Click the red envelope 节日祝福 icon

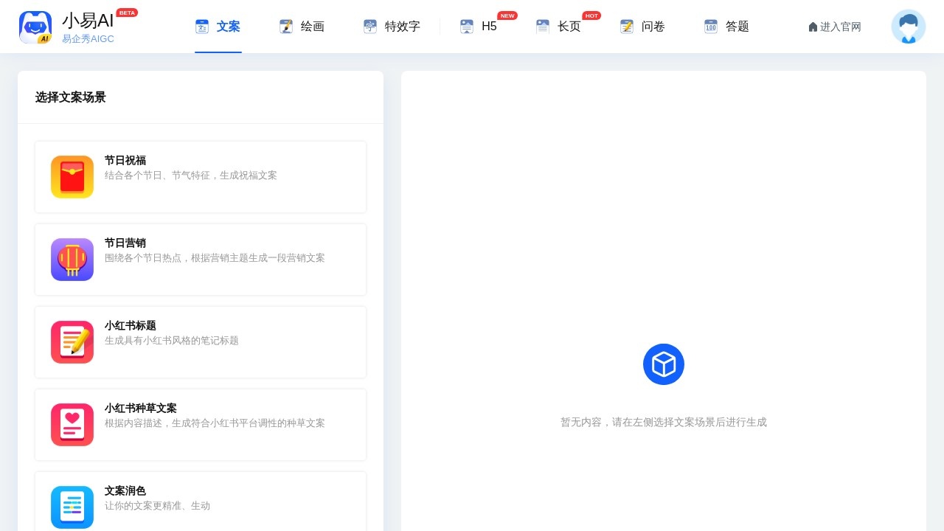pos(72,177)
